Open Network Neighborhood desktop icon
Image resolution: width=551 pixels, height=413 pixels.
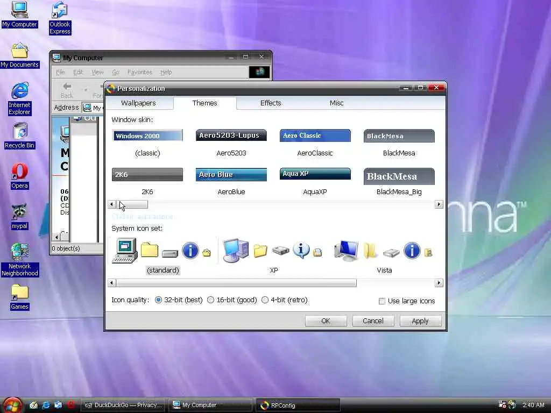pos(20,260)
